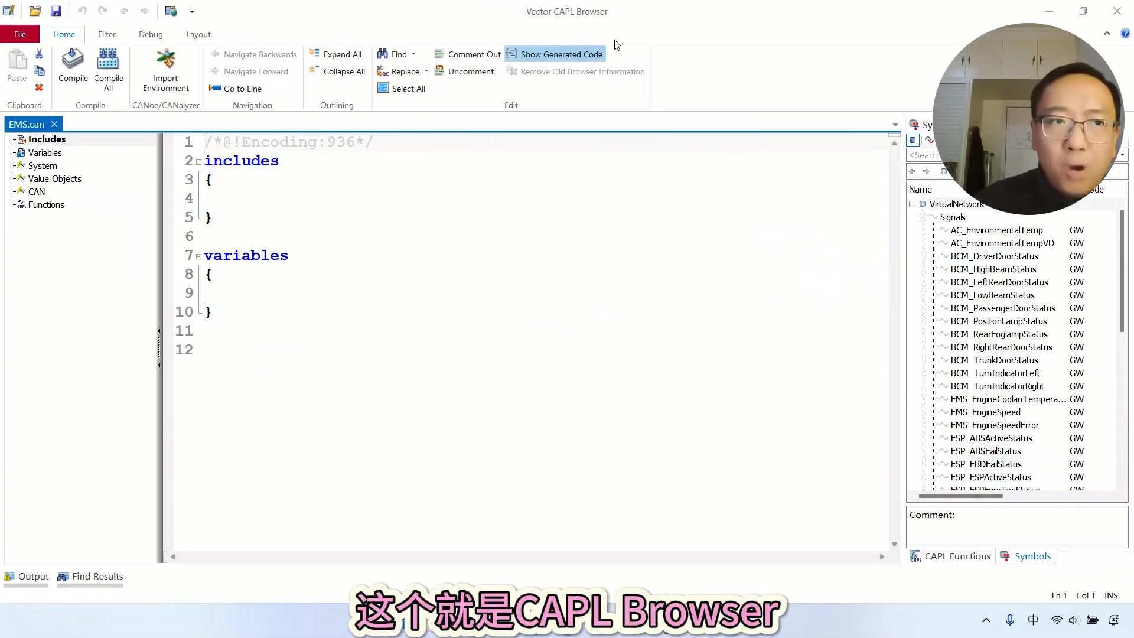The height and width of the screenshot is (638, 1134).
Task: Close the EMS.can document tab
Action: pos(54,124)
